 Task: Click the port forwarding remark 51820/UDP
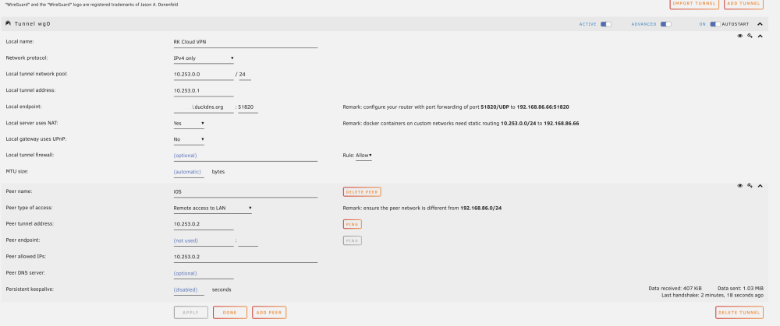(456, 107)
